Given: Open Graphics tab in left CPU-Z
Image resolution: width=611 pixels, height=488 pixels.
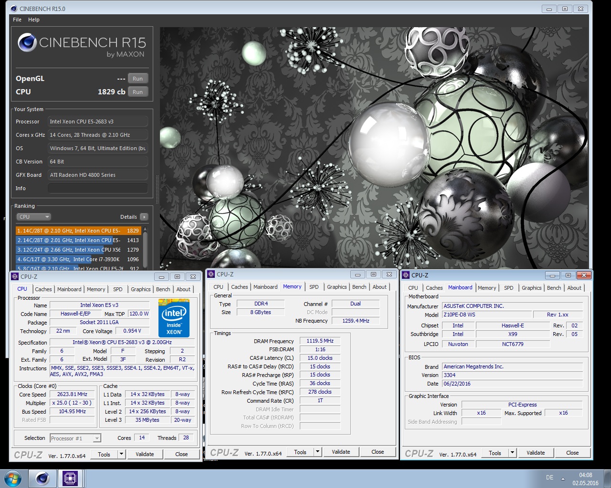Looking at the screenshot, I should point(141,289).
